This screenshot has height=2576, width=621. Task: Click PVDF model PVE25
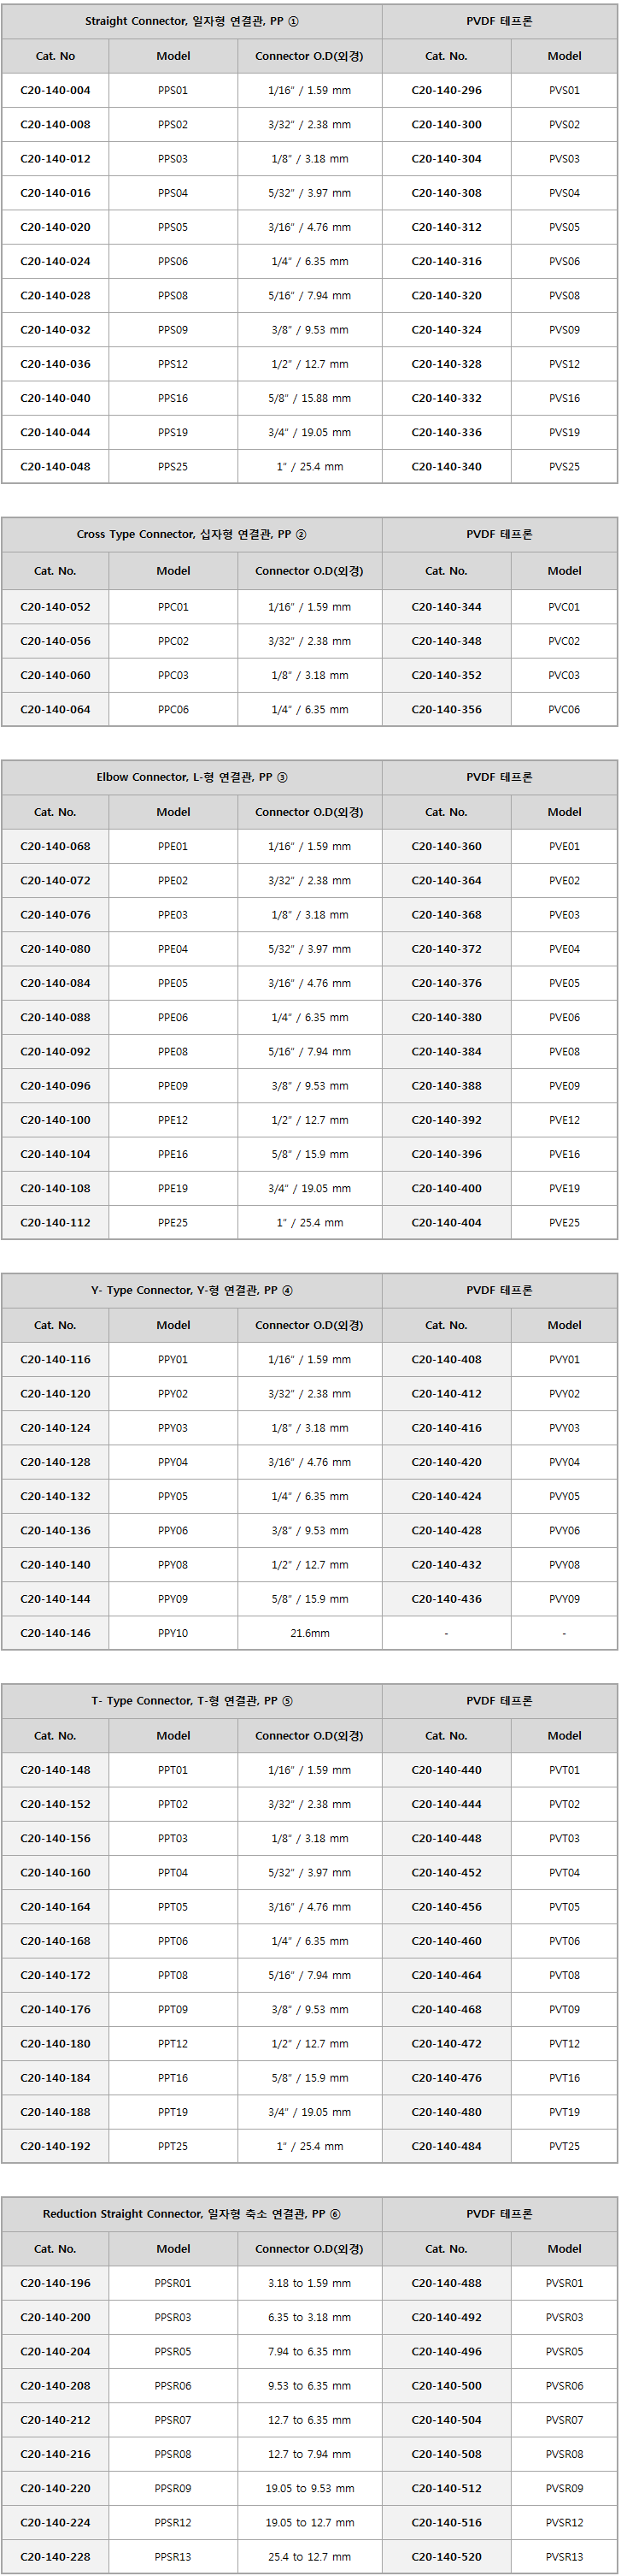click(564, 1222)
